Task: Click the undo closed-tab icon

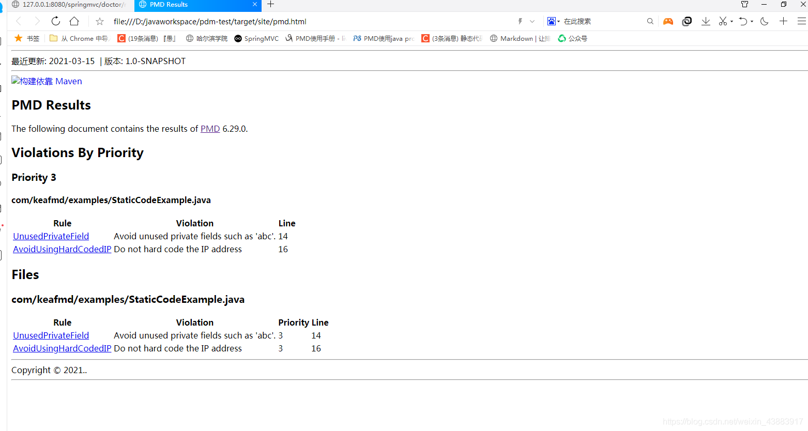Action: 743,21
